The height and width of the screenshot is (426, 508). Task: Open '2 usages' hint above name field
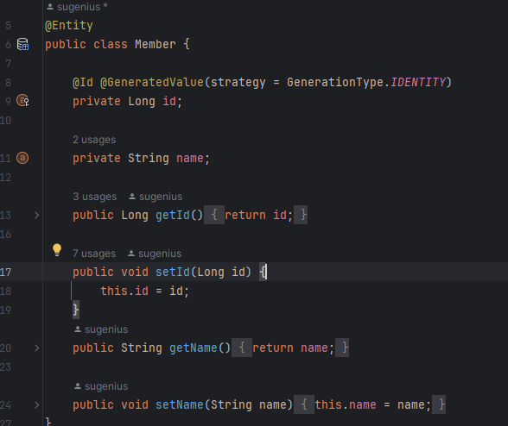pos(94,140)
